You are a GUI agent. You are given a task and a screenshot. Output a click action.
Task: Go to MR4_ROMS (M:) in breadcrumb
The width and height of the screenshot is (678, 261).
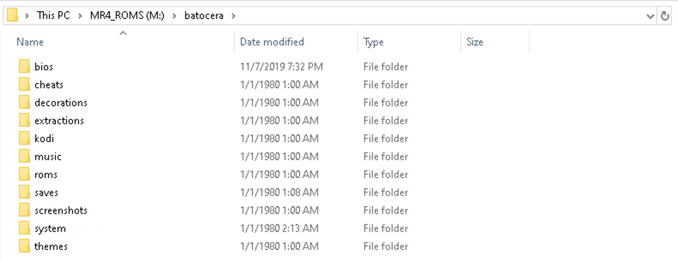tap(127, 15)
